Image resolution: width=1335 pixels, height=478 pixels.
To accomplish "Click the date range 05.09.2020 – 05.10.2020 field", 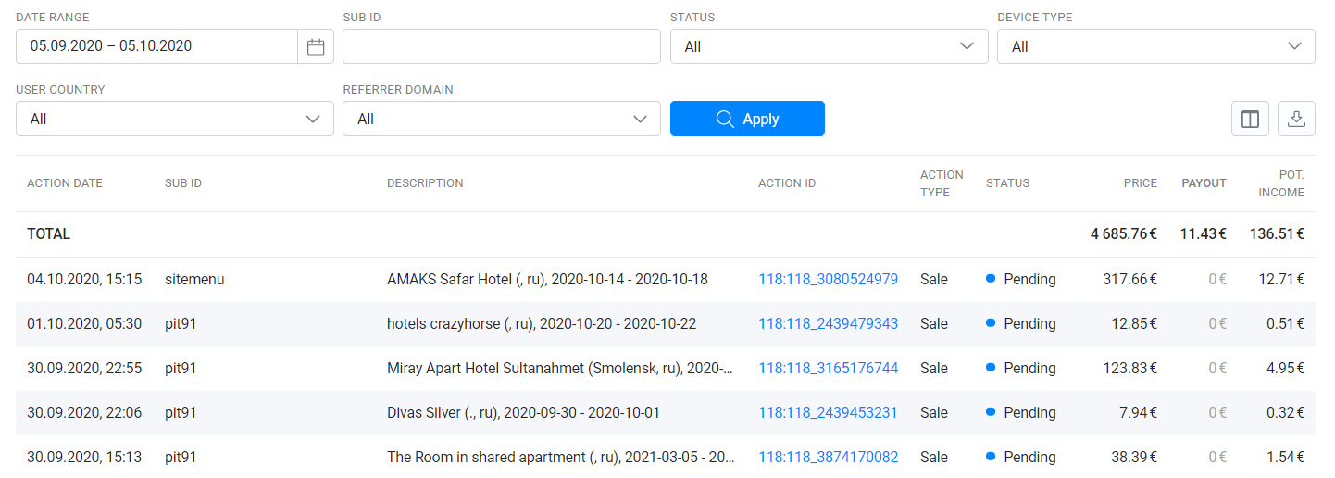I will tap(156, 46).
